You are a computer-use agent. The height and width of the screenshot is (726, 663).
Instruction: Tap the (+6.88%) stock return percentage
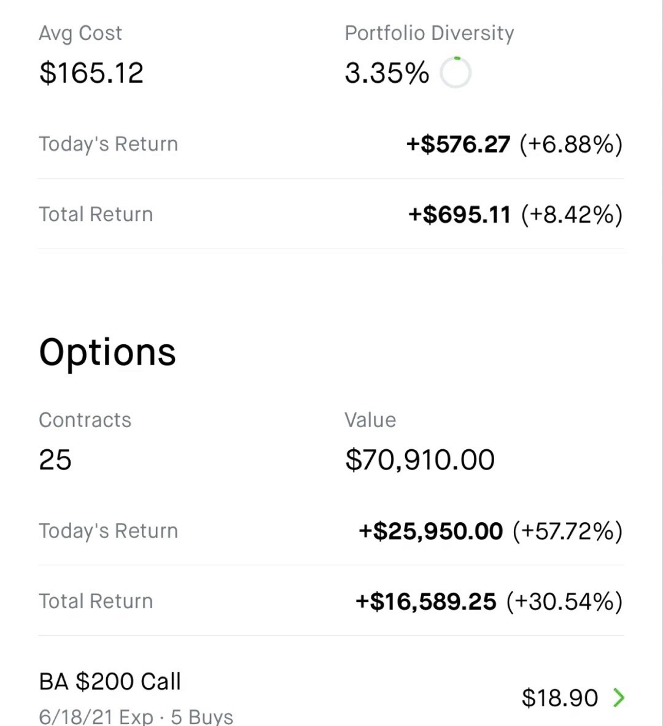pyautogui.click(x=571, y=144)
